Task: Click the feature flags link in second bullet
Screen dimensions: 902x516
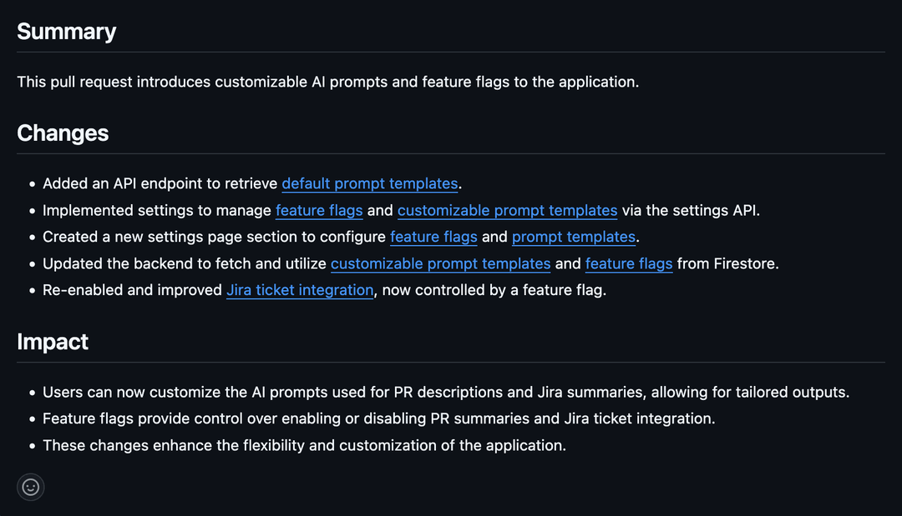Action: [x=319, y=210]
